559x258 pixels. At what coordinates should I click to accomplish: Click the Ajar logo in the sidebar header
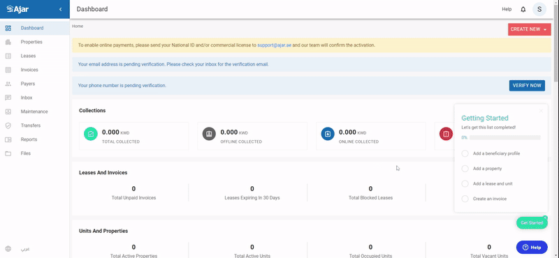pos(17,9)
